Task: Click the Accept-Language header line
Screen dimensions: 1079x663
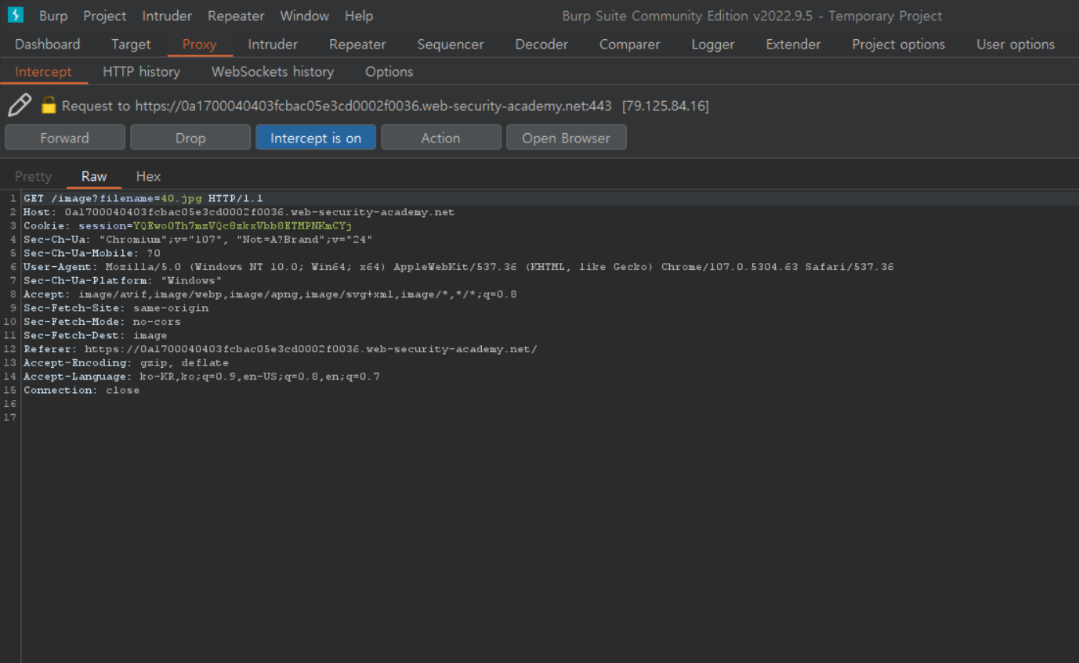Action: (x=201, y=377)
